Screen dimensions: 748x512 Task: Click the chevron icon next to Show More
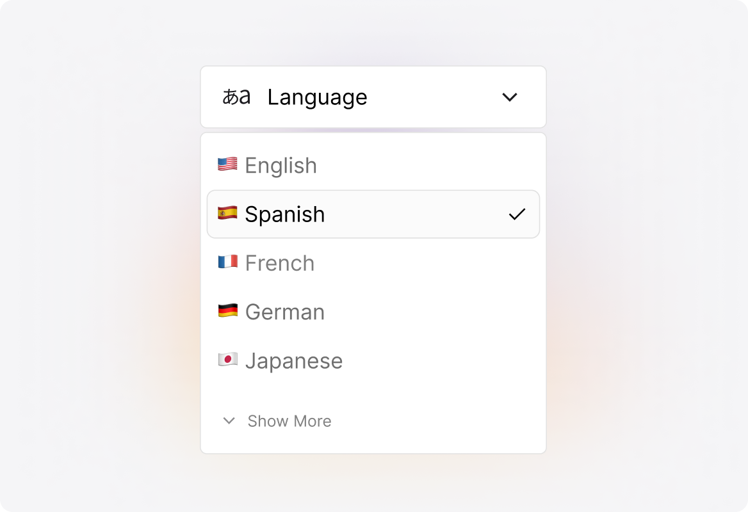(229, 420)
